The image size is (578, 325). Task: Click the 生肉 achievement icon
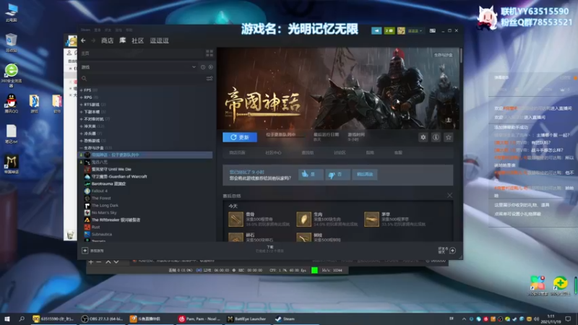tap(303, 219)
